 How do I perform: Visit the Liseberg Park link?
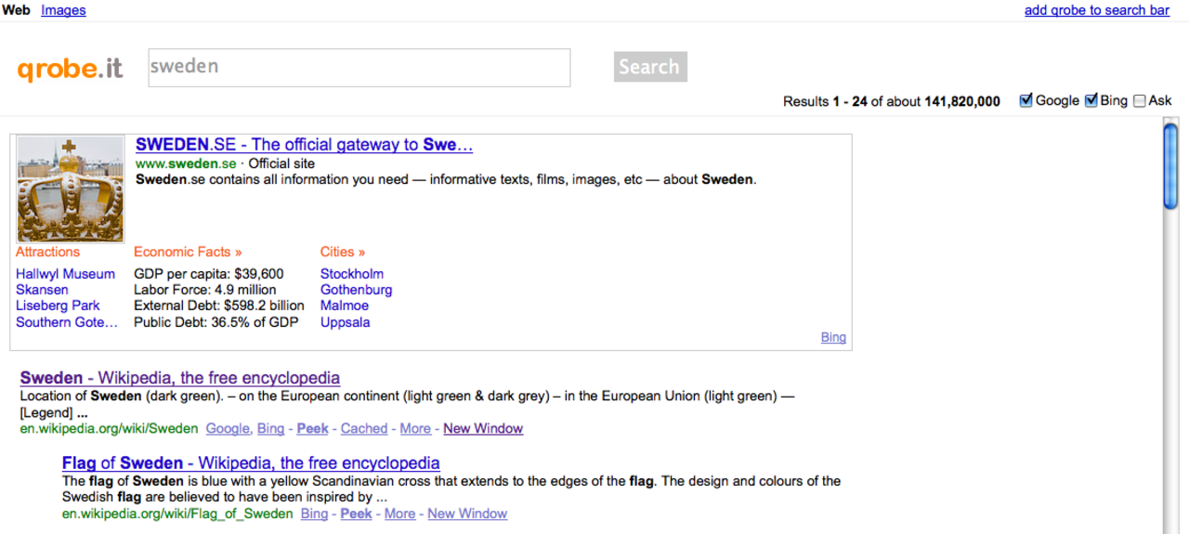coord(58,306)
